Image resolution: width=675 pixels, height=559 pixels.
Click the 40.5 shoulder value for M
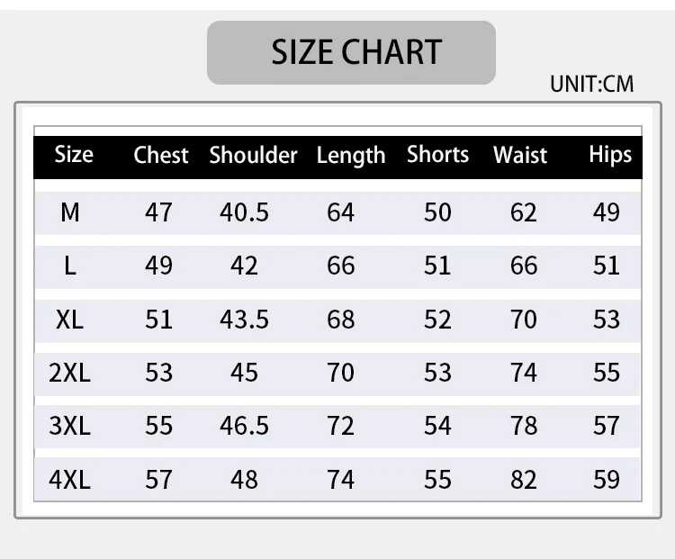pyautogui.click(x=244, y=212)
